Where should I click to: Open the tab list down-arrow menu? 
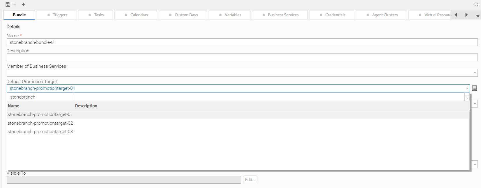pos(478,16)
